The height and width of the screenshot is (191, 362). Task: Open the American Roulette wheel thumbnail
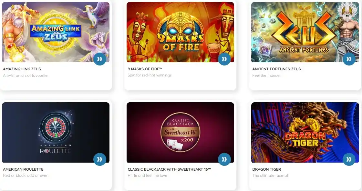[x=56, y=132]
